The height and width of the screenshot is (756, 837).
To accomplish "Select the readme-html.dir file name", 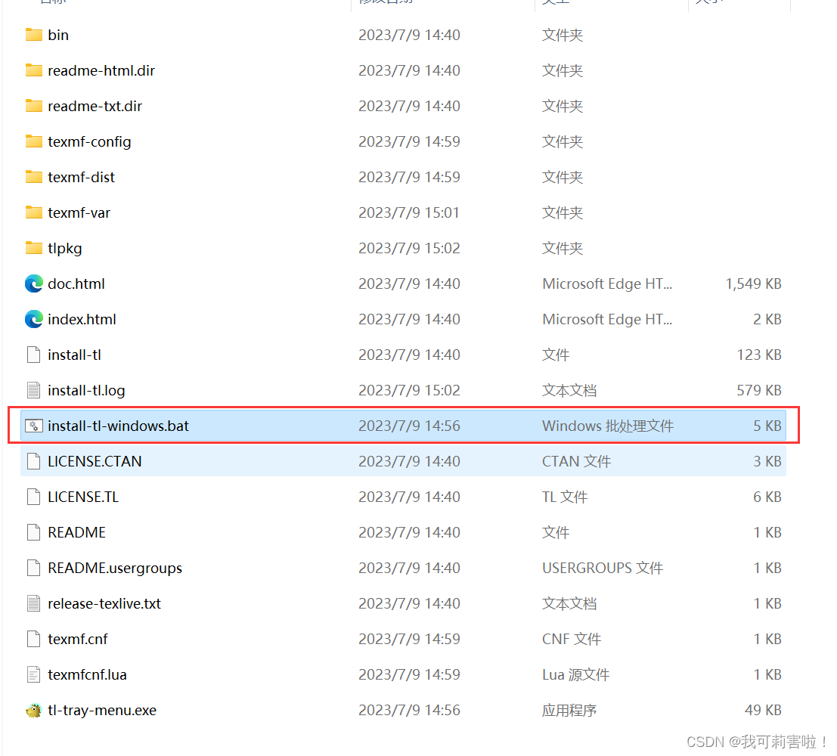I will [101, 70].
